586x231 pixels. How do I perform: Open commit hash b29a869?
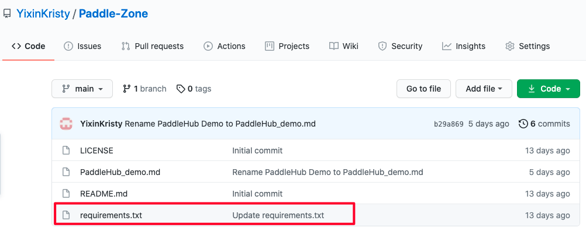(x=449, y=124)
